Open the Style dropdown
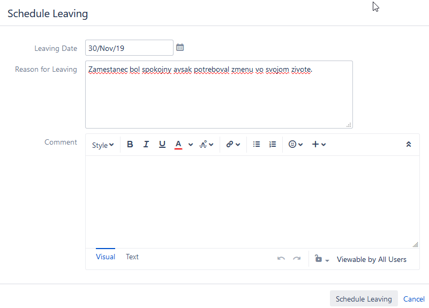This screenshot has height=308, width=429. tap(102, 145)
